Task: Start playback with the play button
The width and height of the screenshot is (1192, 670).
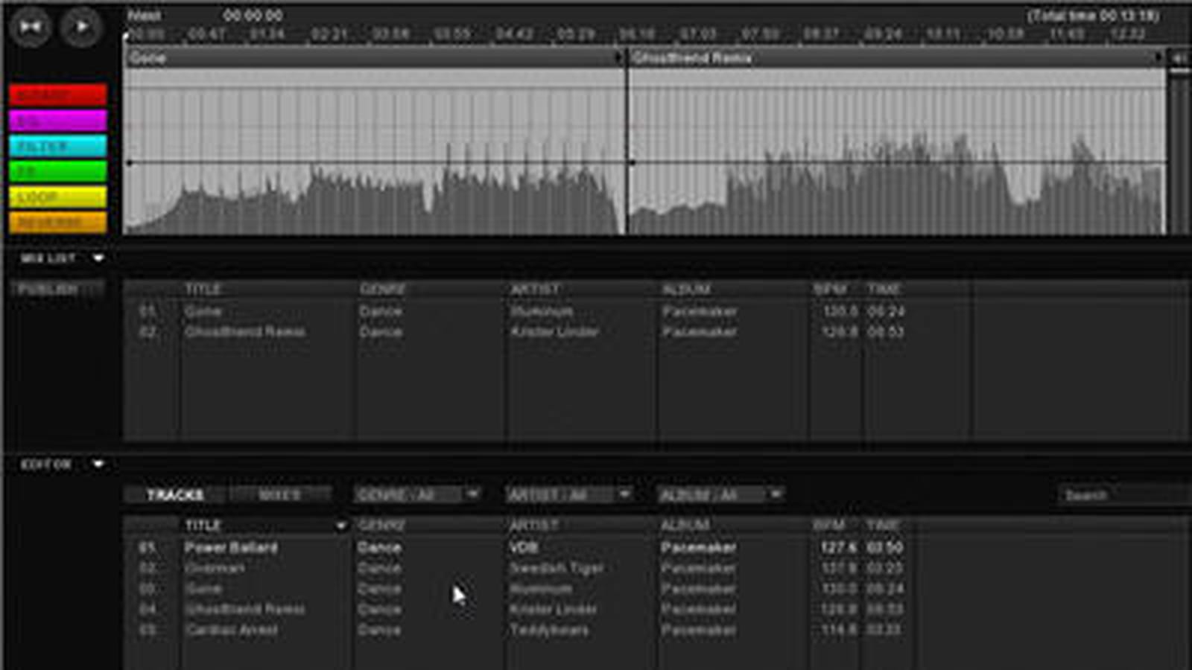Action: click(81, 28)
